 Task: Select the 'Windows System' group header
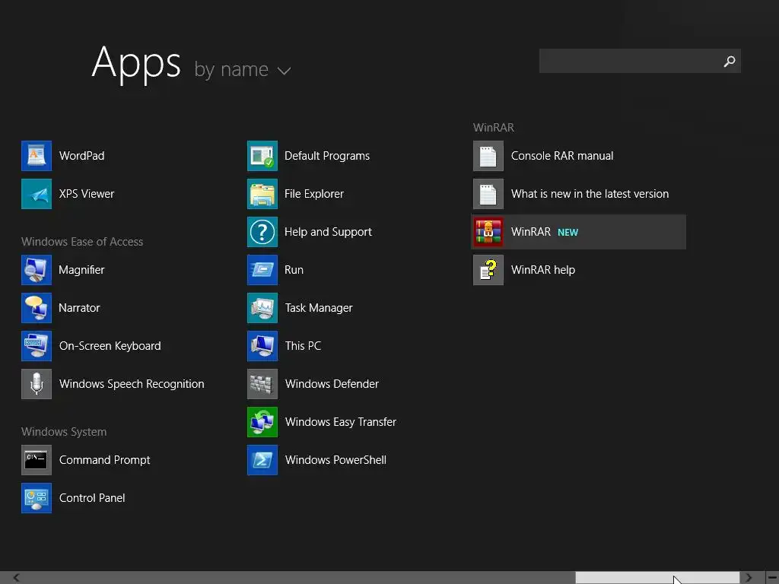click(64, 432)
